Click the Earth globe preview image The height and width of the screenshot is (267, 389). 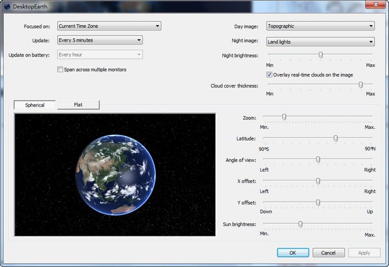click(x=115, y=174)
